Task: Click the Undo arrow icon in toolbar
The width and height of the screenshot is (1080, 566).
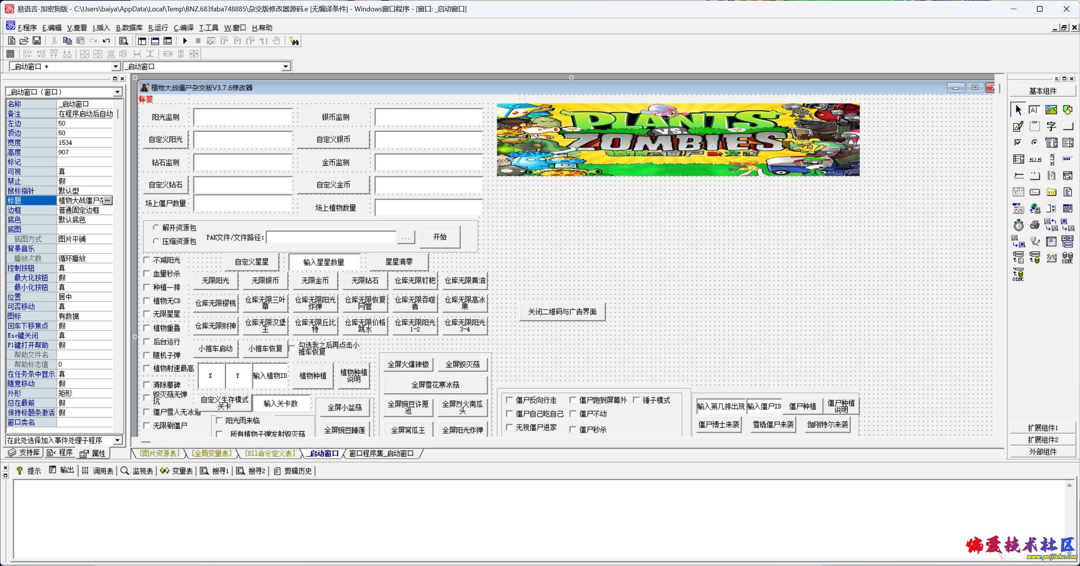Action: (x=107, y=41)
